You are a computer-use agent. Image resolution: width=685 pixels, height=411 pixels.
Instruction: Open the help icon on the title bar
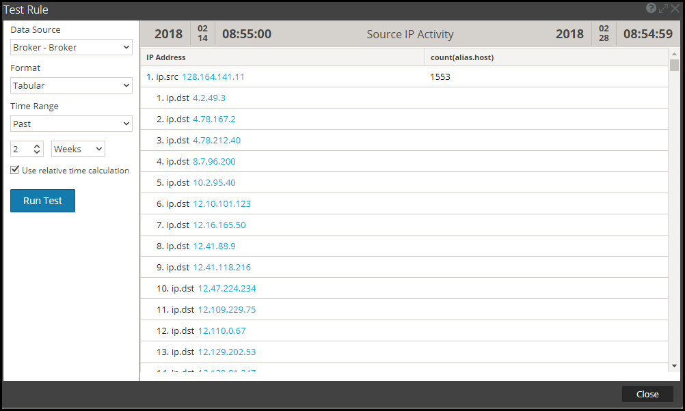(649, 8)
